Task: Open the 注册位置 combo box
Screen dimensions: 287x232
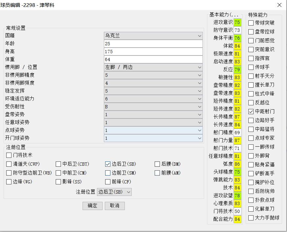Action: tap(114, 192)
